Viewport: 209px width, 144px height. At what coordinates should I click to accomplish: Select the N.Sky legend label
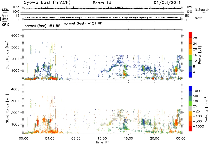click(x=5, y=10)
